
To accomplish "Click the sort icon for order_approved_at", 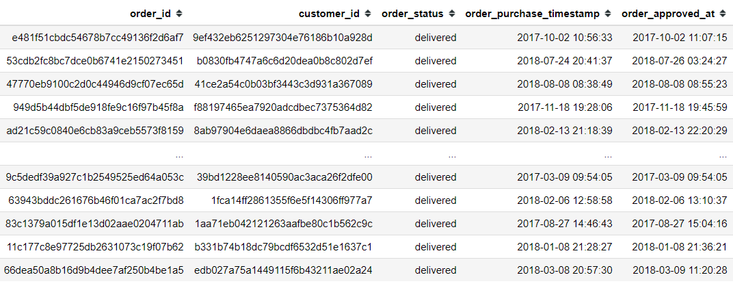I will pyautogui.click(x=722, y=14).
